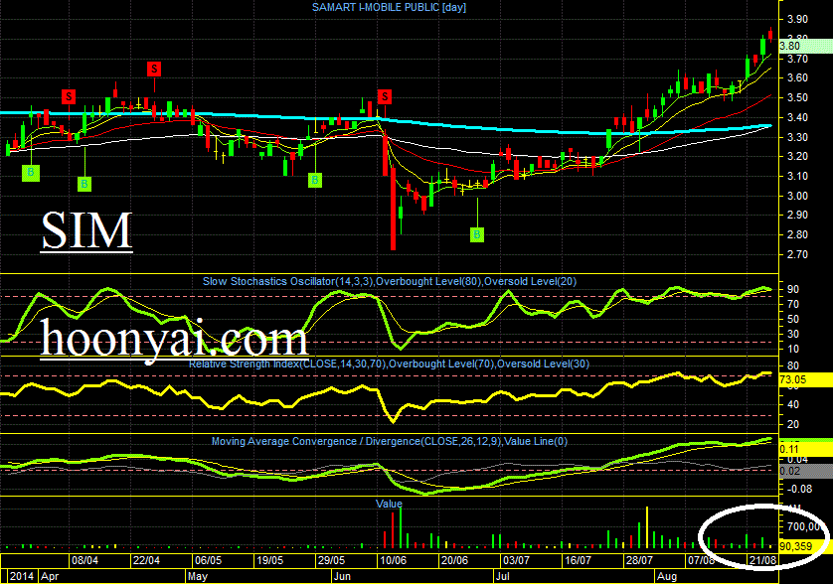Select the green B buy marker in late June near 2.80
Screen dimensions: 833x584
(x=477, y=234)
